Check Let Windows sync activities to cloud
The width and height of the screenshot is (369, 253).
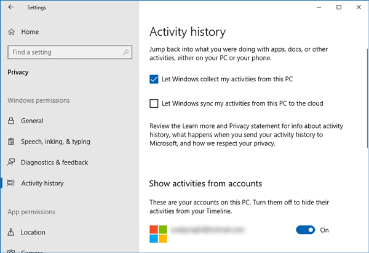click(x=154, y=103)
